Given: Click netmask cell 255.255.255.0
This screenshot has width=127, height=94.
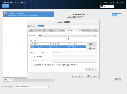Looking at the screenshot, I should [x=55, y=47].
